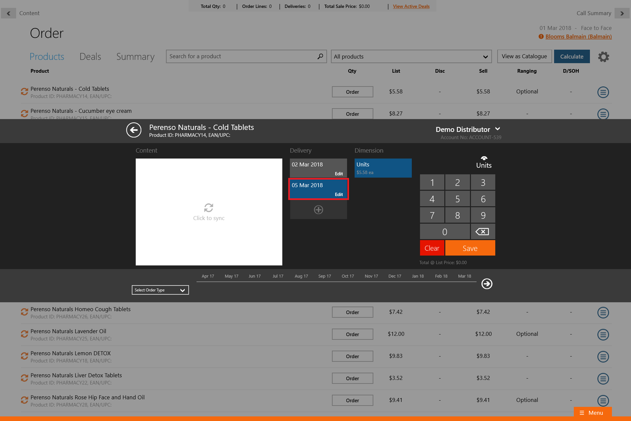Viewport: 631px width, 421px height.
Task: Click search magnifier in product search box
Action: [320, 56]
